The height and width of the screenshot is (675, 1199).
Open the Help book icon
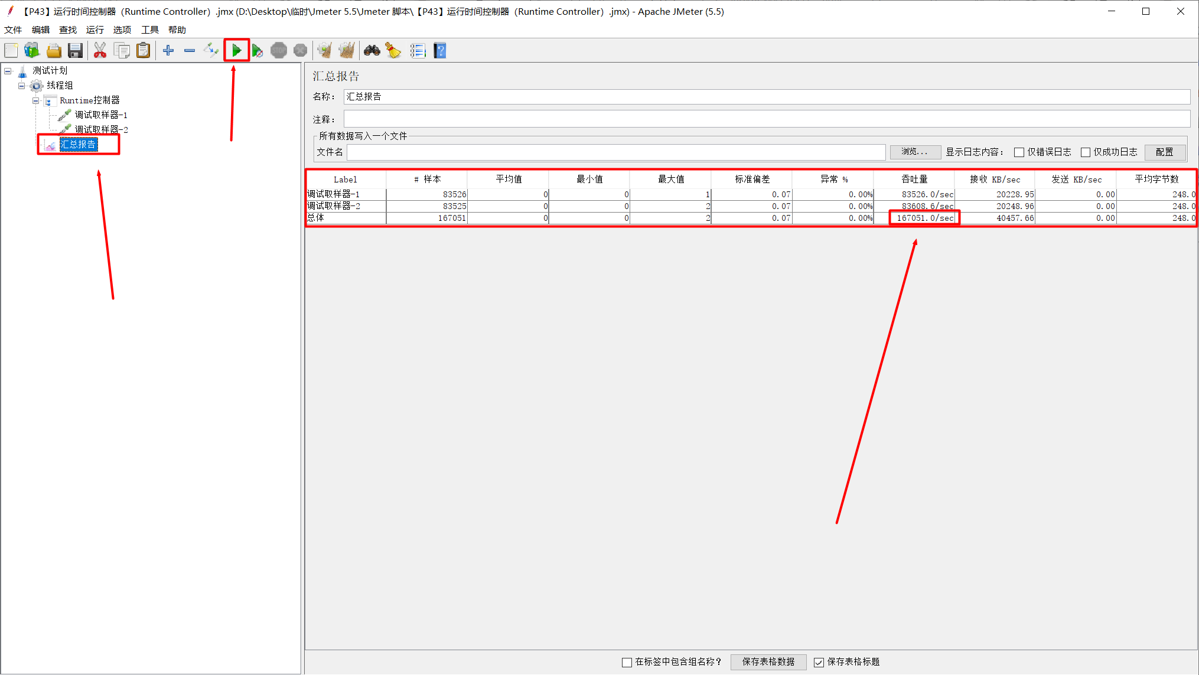pyautogui.click(x=440, y=51)
